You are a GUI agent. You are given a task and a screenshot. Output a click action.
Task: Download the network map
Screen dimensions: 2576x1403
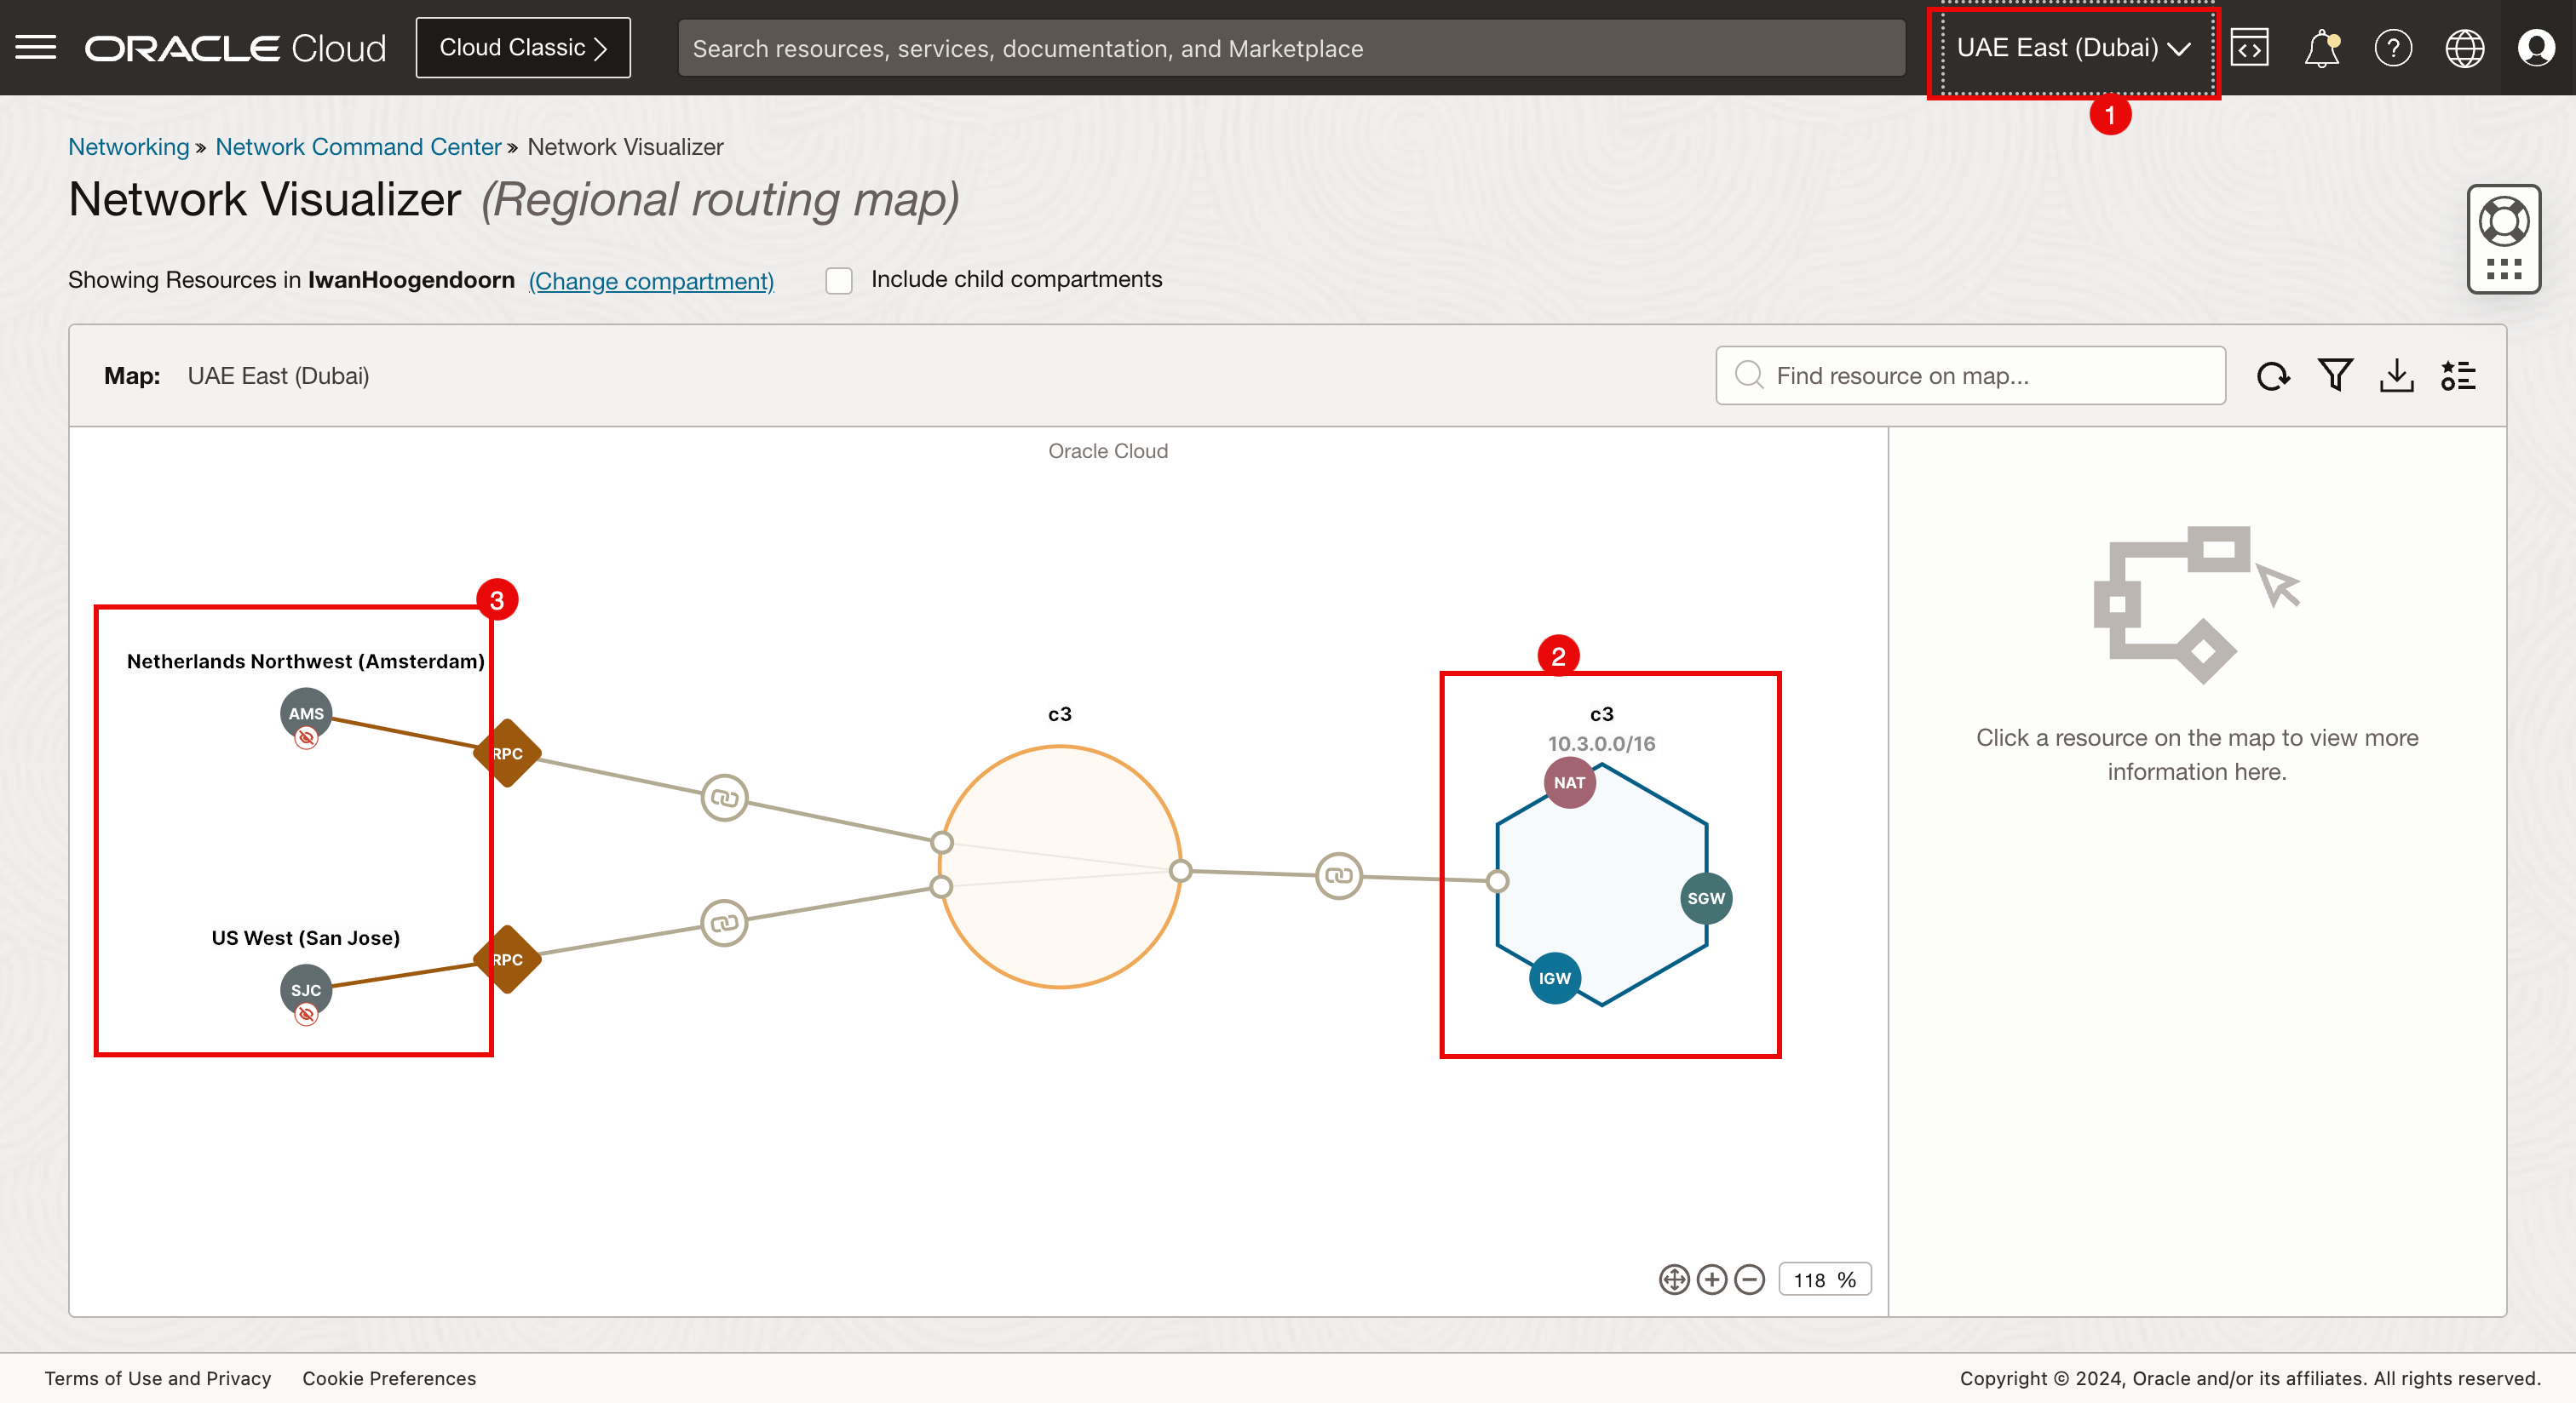point(2396,375)
